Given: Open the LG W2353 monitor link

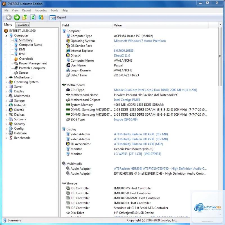Looking at the screenshot, I should tap(138, 154).
